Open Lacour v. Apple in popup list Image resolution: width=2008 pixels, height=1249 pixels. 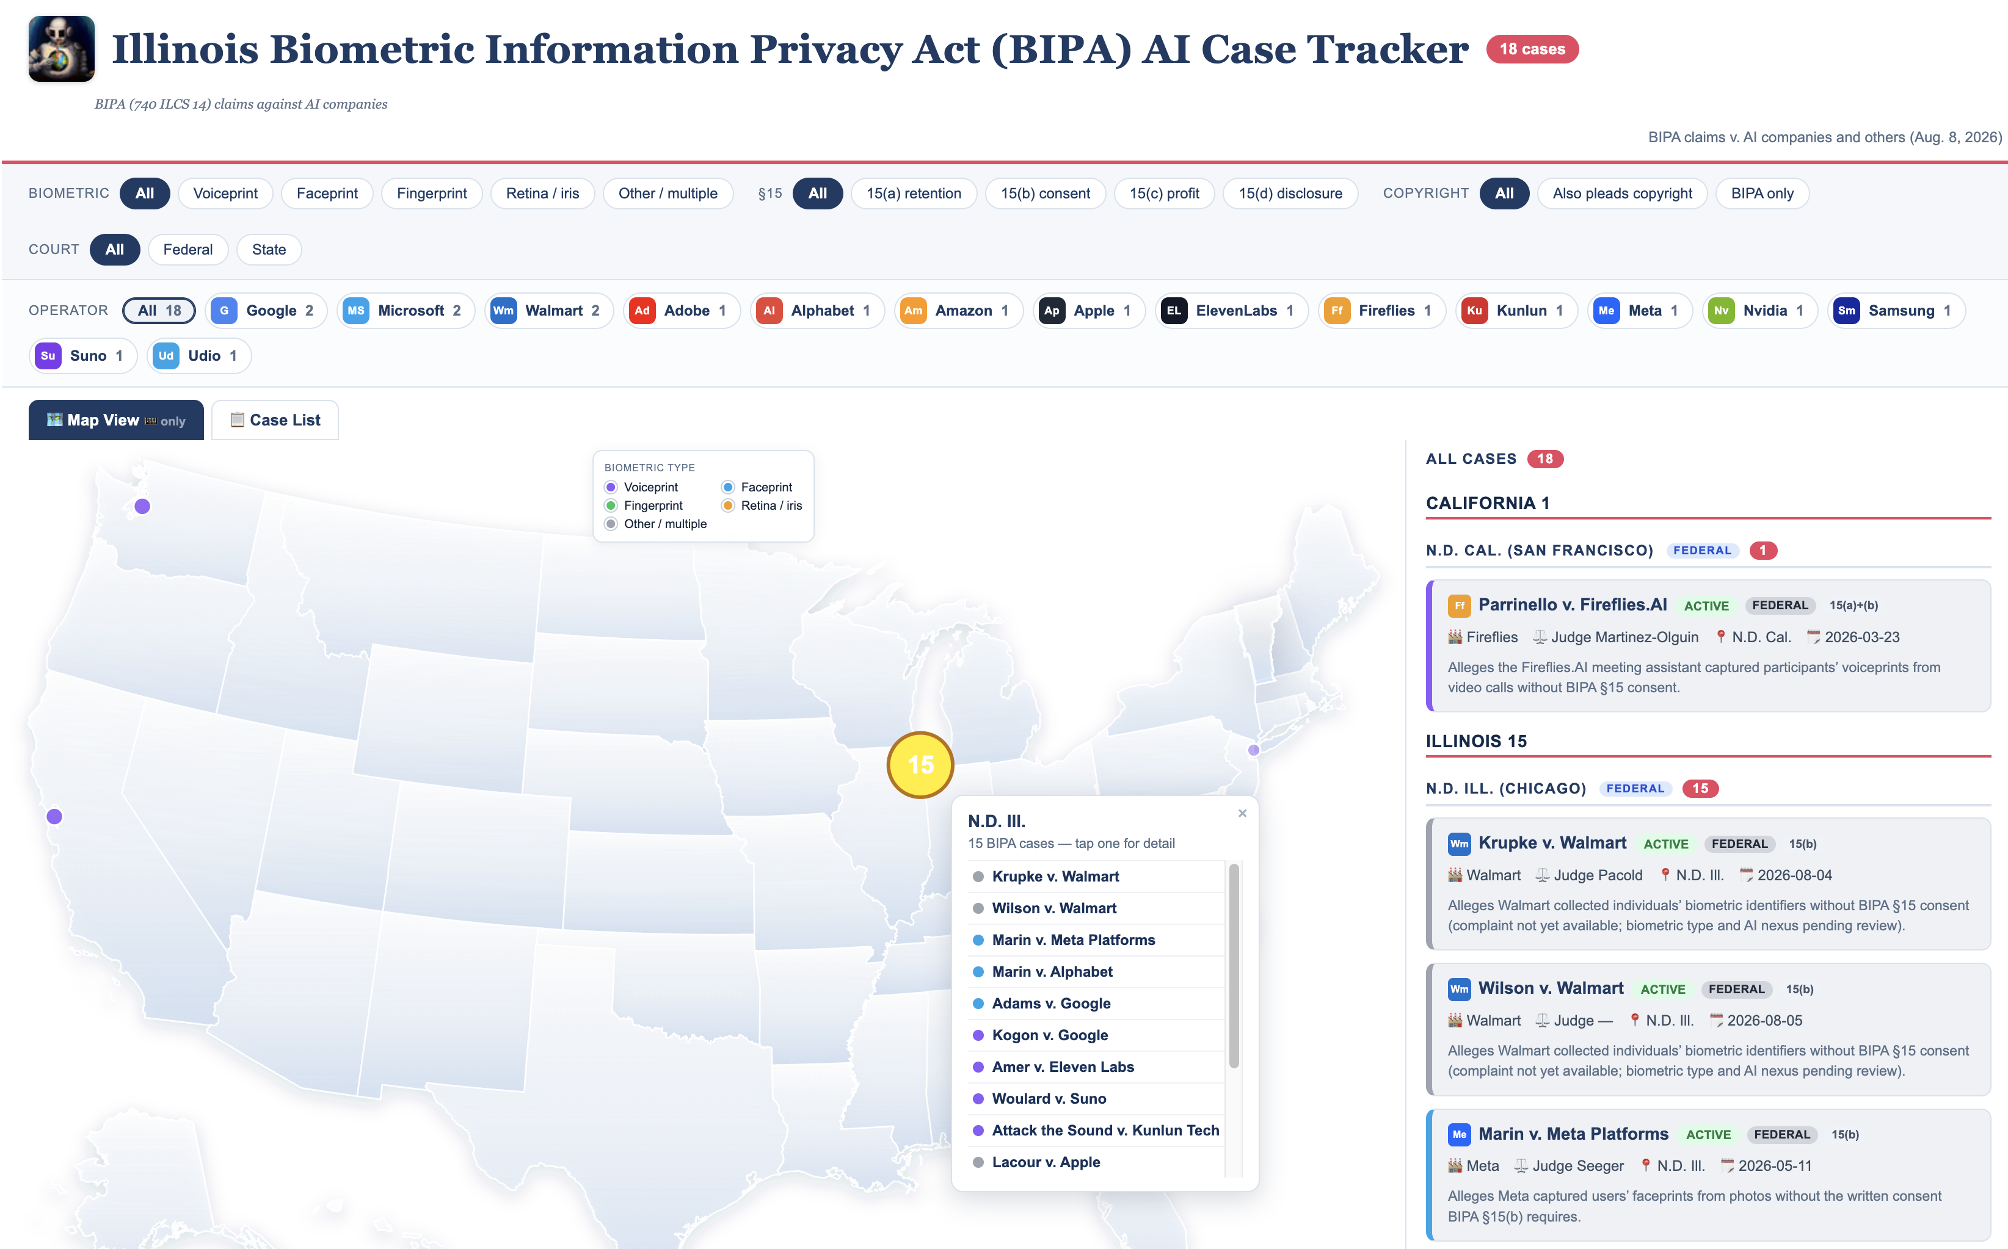pos(1096,1162)
